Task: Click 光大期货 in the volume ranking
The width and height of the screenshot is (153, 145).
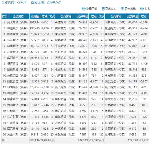Action: click(17, 22)
